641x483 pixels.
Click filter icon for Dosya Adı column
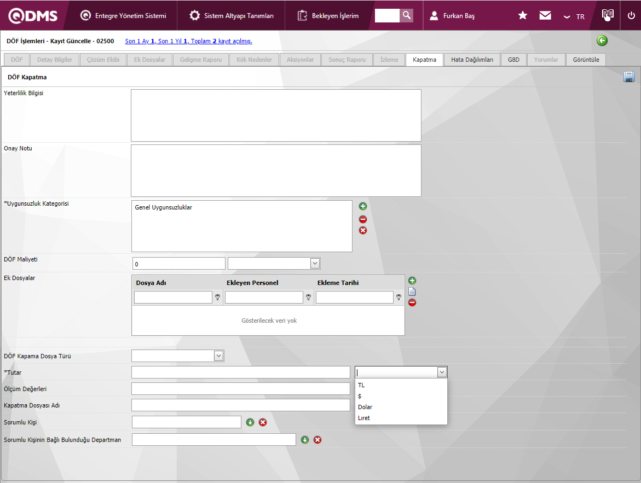click(x=217, y=298)
